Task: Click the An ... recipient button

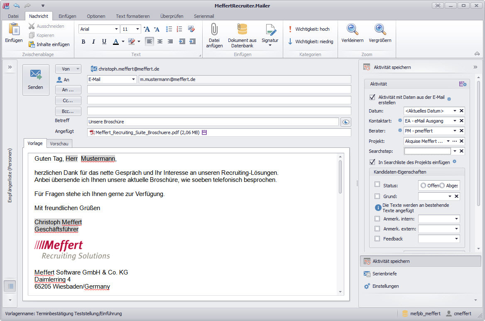Action: tap(68, 90)
